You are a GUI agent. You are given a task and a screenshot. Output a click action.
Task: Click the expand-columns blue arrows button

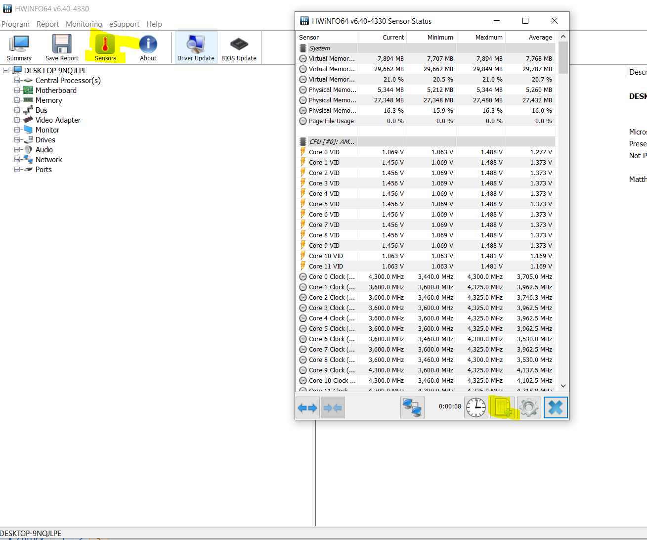coord(307,408)
